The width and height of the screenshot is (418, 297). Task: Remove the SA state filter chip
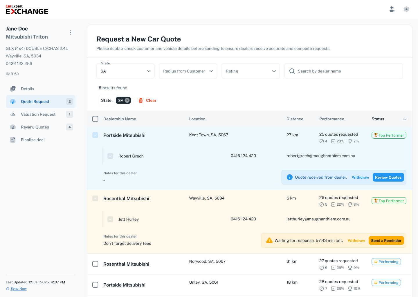[x=127, y=100]
